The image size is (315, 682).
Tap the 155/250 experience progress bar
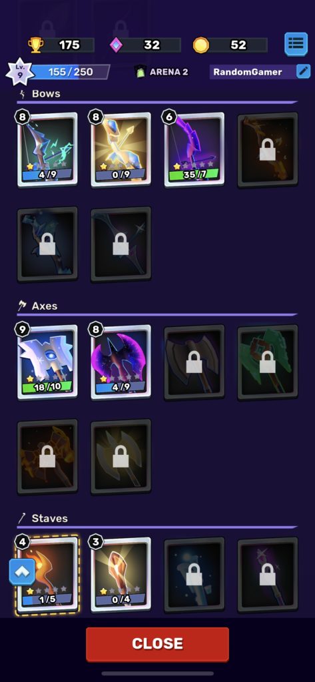70,72
